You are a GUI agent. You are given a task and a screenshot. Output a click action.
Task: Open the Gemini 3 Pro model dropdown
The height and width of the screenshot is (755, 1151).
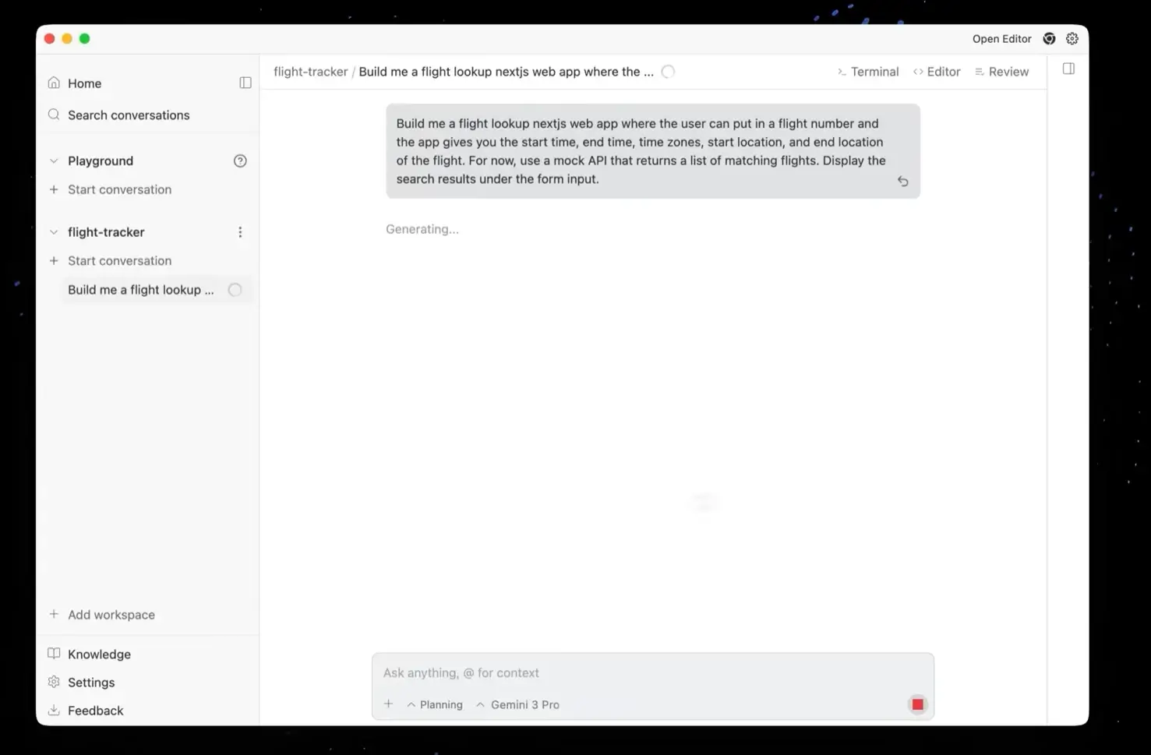[x=518, y=704]
